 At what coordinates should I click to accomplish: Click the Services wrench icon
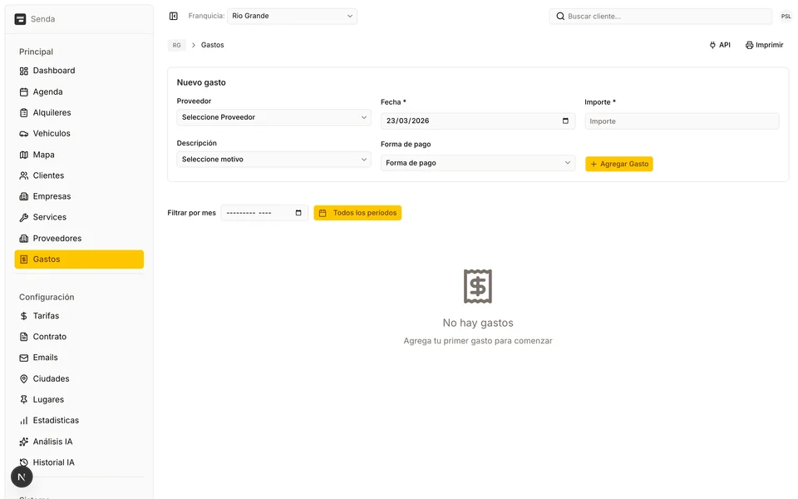point(24,217)
